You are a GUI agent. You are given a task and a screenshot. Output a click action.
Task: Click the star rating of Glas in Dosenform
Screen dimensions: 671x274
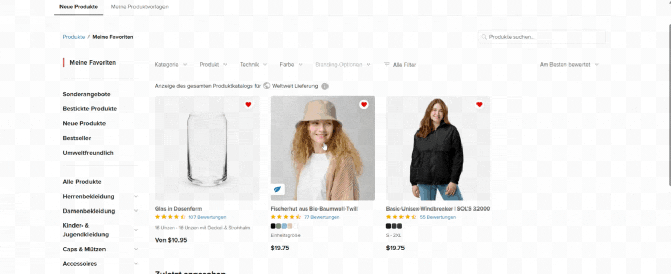point(170,217)
